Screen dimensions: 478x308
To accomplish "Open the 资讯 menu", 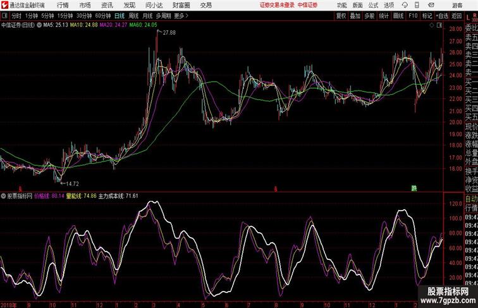I will [x=107, y=5].
